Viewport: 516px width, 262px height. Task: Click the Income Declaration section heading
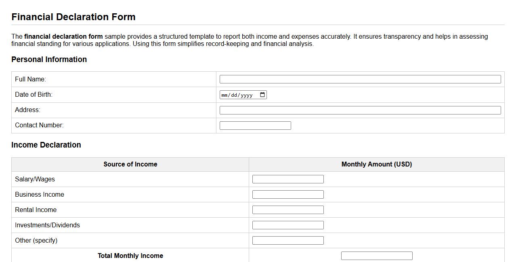(46, 145)
